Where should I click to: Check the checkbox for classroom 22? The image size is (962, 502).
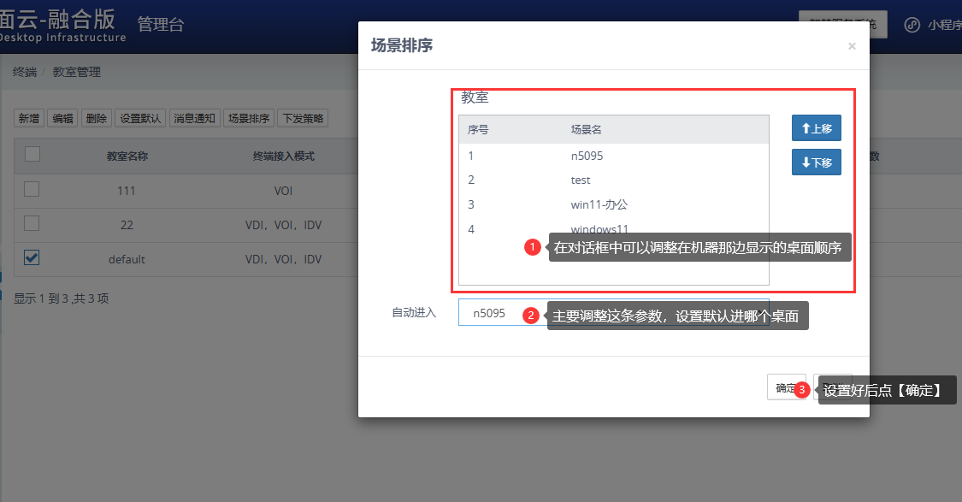pos(32,223)
